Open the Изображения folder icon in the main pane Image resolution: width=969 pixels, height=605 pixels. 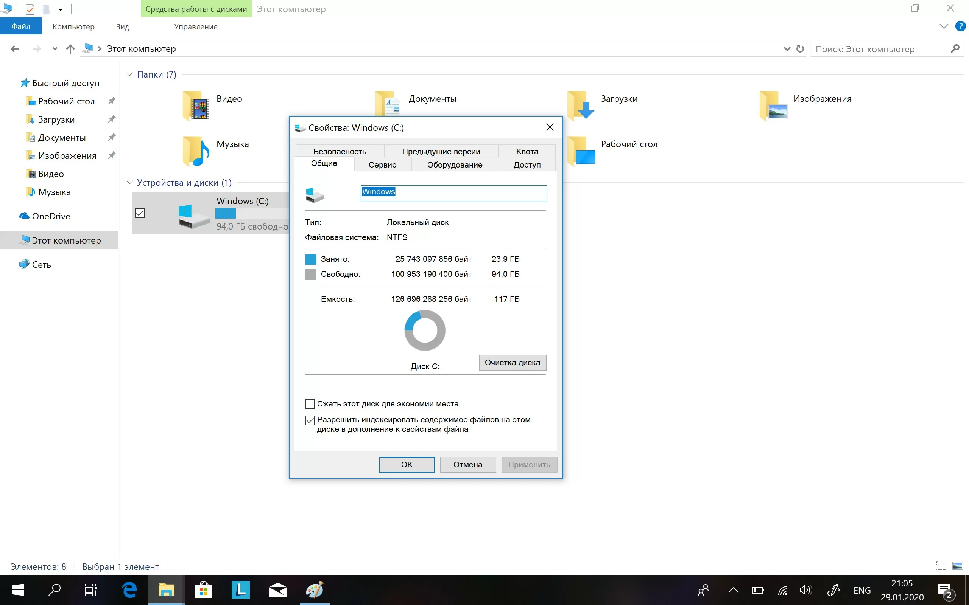[773, 105]
